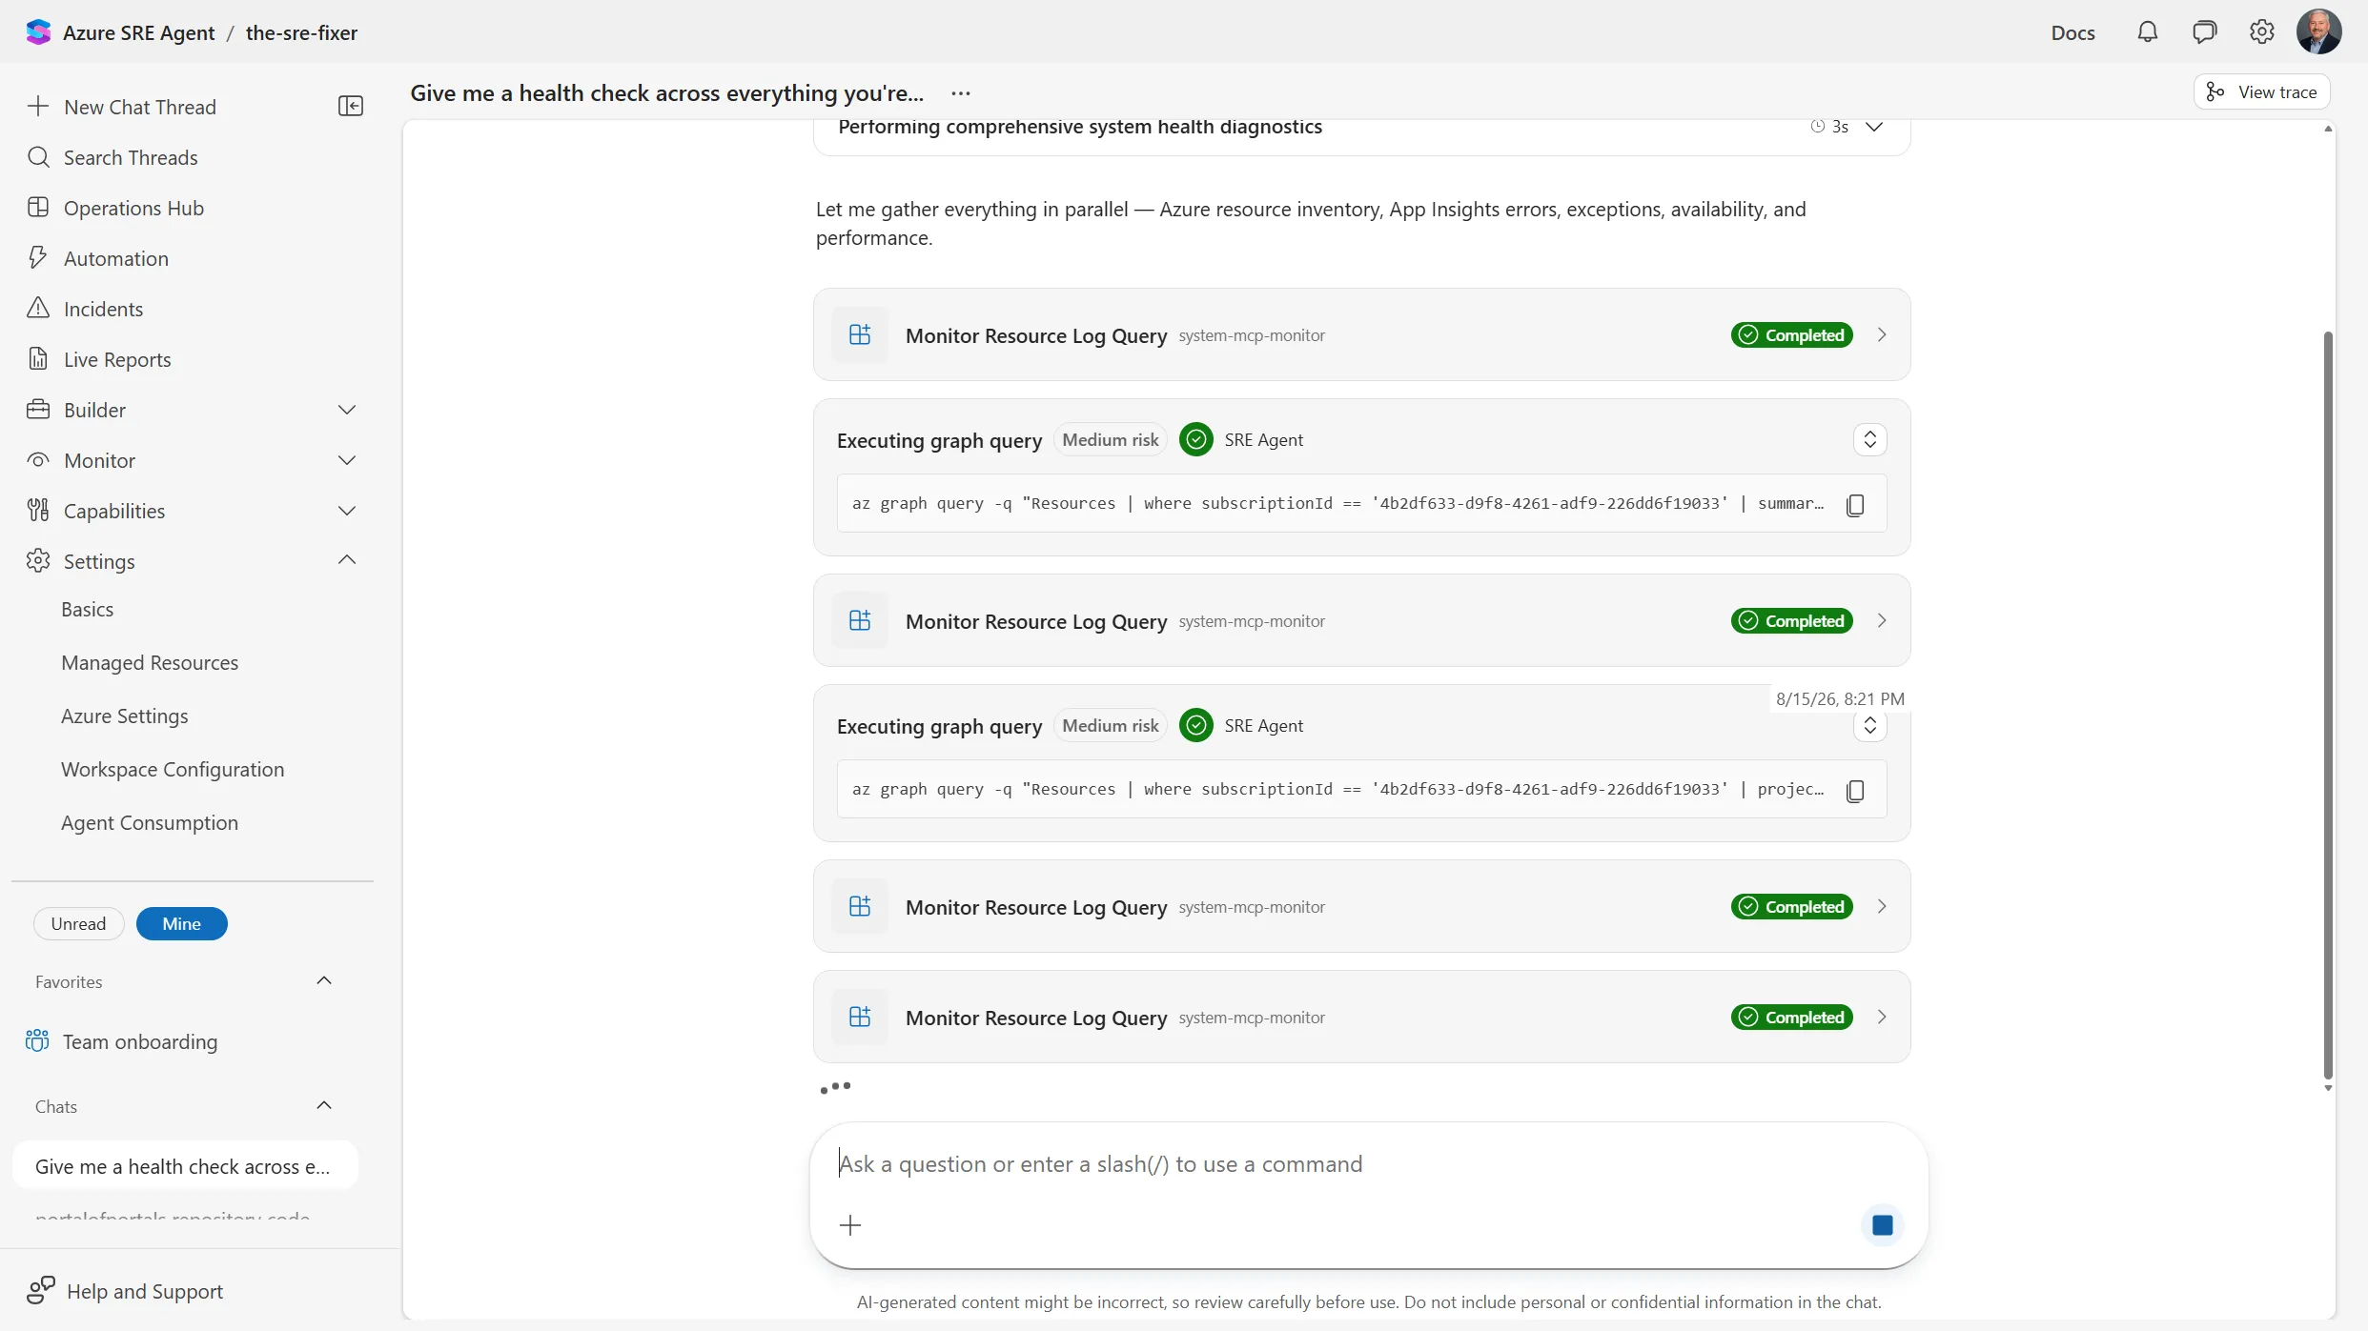Click the second Medium risk badge
2368x1331 pixels.
[x=1111, y=725]
